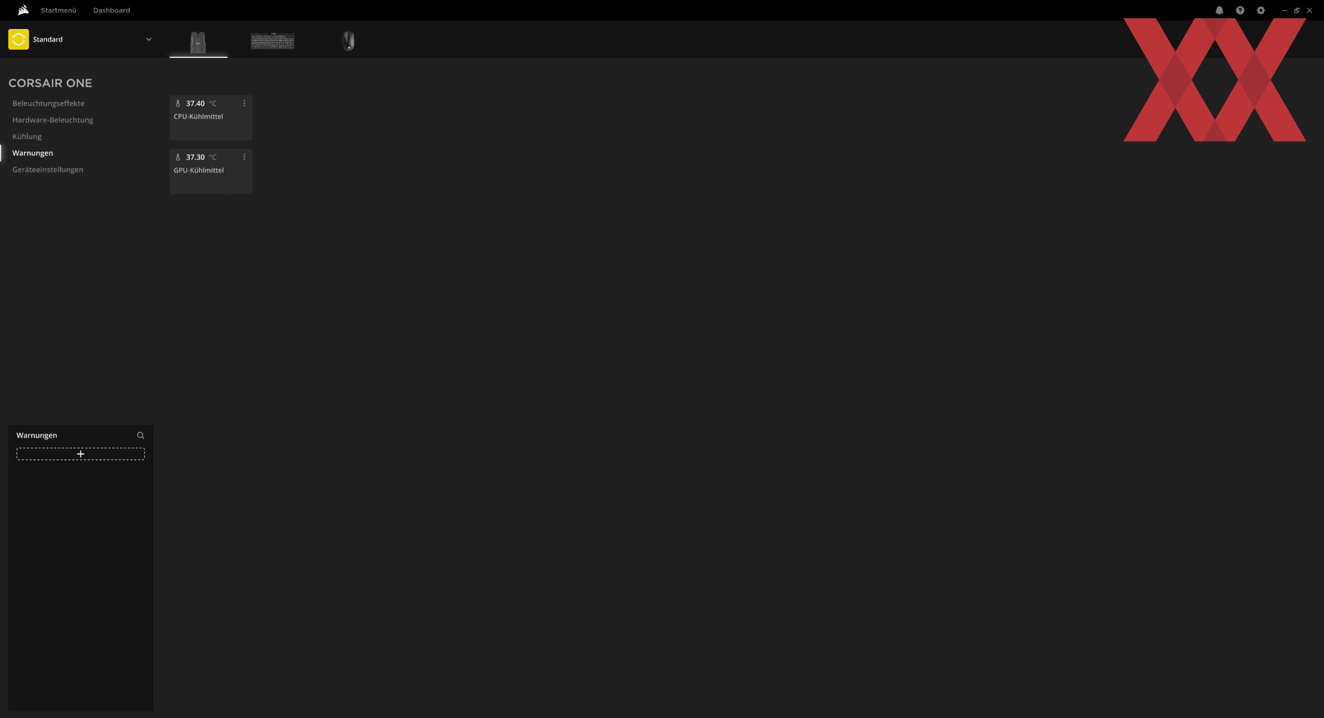Image resolution: width=1324 pixels, height=718 pixels.
Task: Select the mouse device icon
Action: click(x=348, y=41)
